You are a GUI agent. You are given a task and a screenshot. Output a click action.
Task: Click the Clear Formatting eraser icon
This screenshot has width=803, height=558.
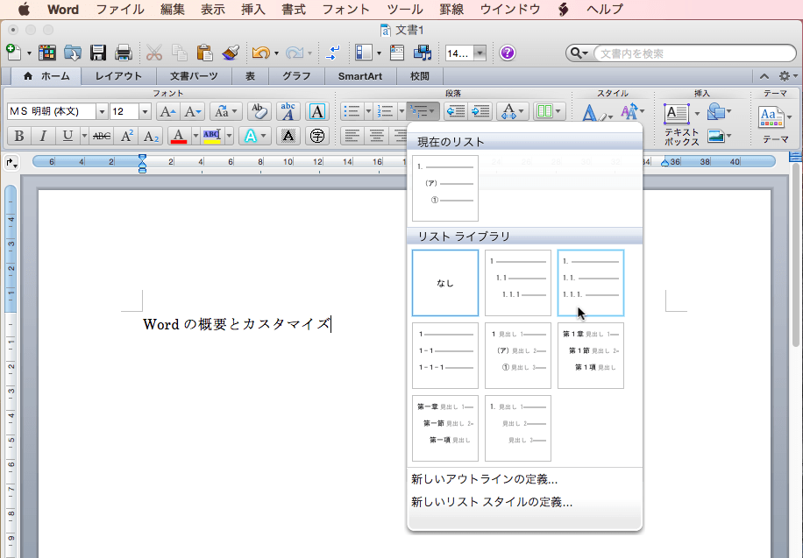tap(259, 111)
